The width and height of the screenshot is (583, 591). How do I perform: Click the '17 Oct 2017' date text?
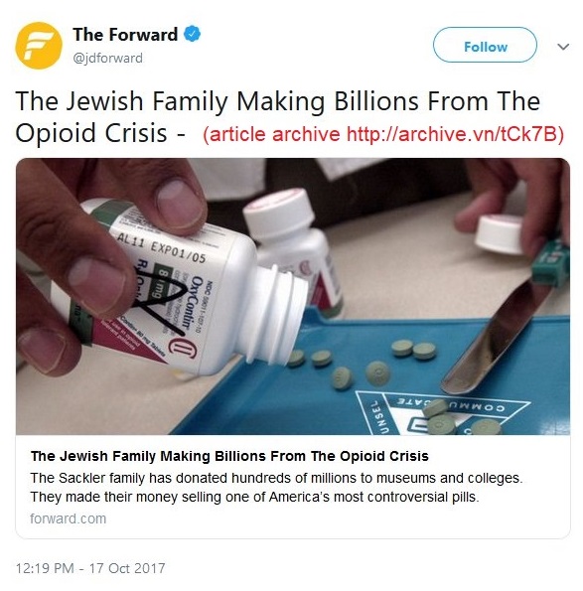pos(127,568)
